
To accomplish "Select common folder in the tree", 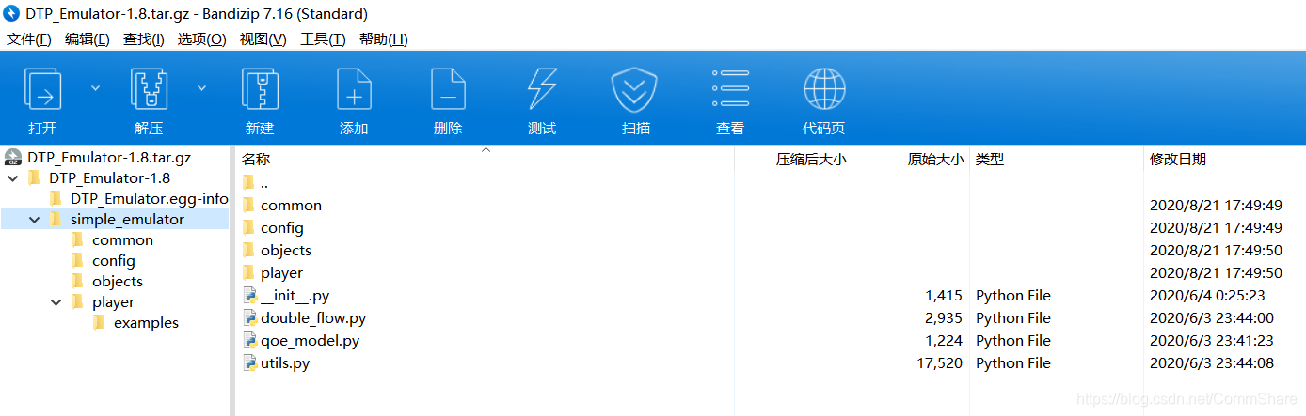I will [122, 239].
